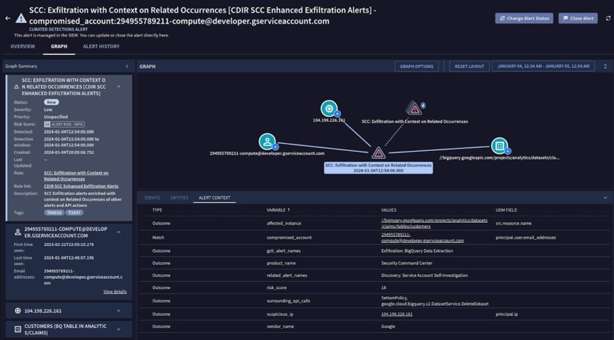The width and height of the screenshot is (614, 340).
Task: Go back using the back arrow
Action: point(8,18)
